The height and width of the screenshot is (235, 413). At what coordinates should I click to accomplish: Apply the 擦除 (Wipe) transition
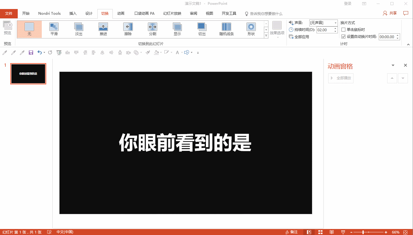tap(128, 29)
